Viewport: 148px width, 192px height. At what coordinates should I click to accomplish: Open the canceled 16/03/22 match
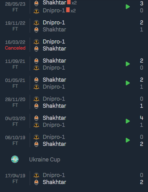click(74, 45)
